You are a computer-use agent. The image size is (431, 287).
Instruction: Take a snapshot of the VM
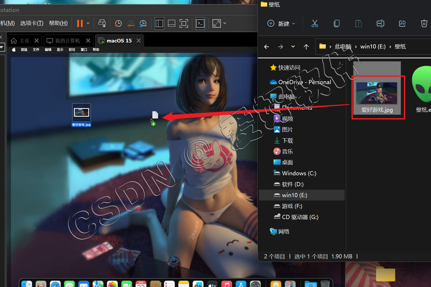pyautogui.click(x=118, y=24)
